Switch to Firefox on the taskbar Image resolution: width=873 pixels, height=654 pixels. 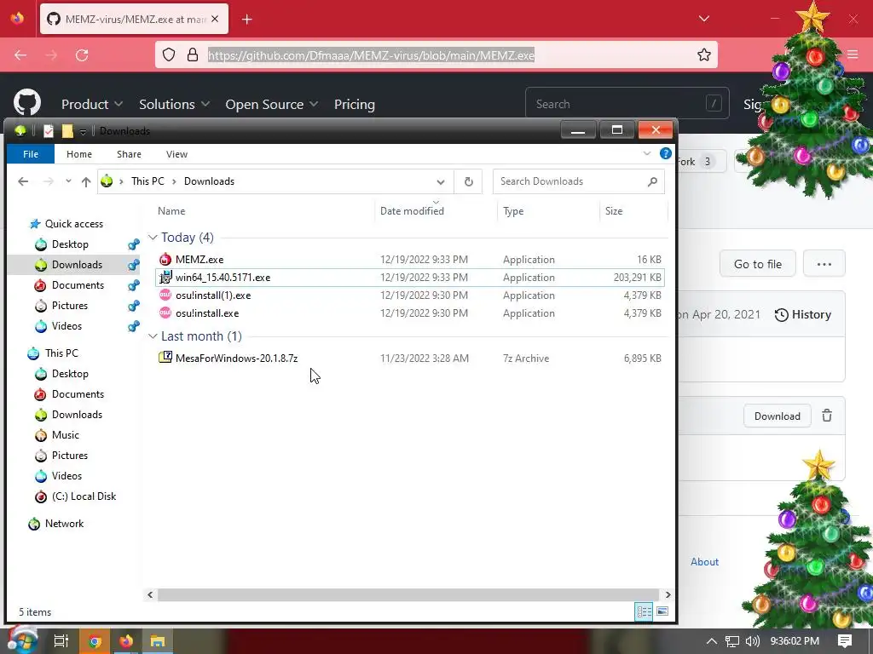126,641
